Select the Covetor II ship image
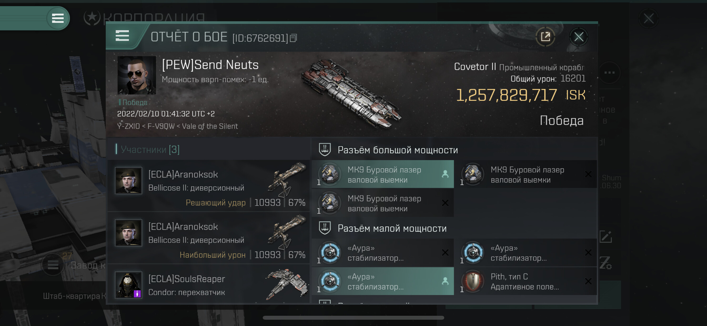Screen dimensions: 707x326 [x=351, y=93]
